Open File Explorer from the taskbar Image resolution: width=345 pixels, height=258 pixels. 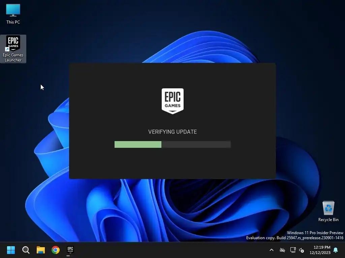coord(41,250)
